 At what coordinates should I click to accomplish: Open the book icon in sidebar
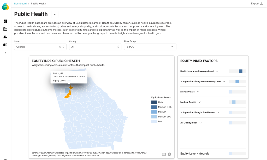click(x=5, y=45)
